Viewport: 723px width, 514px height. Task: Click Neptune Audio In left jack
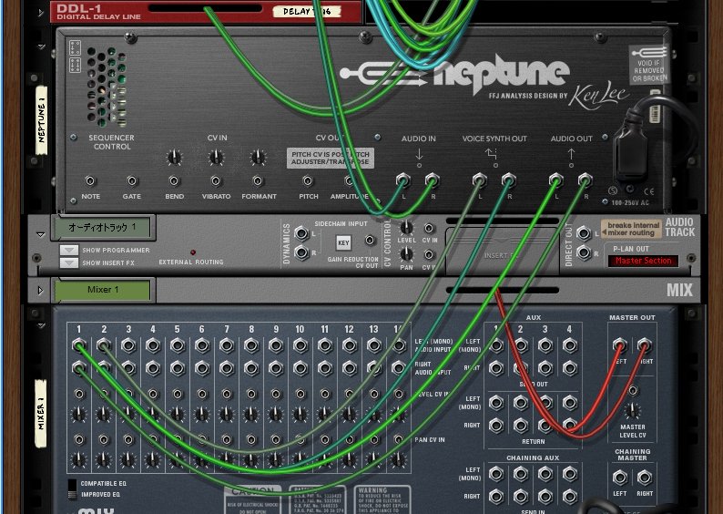[403, 180]
